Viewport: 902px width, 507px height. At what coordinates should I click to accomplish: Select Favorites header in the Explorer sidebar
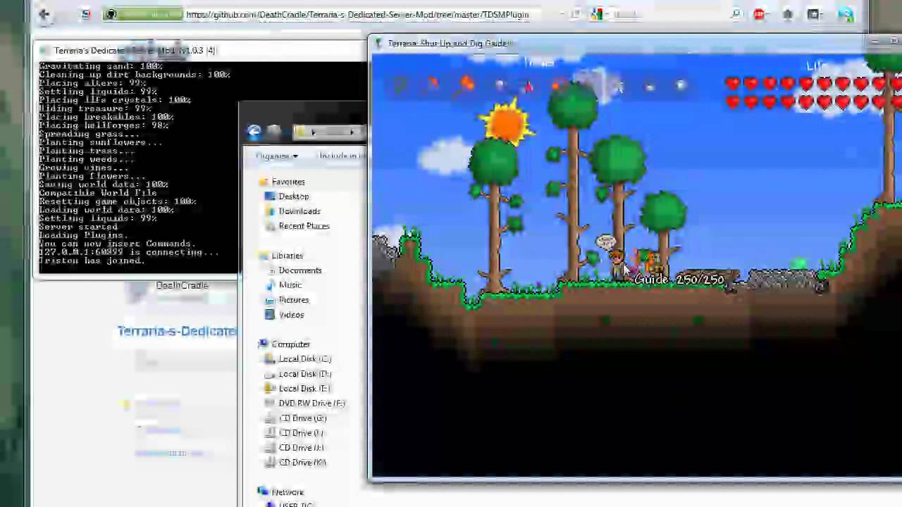288,182
